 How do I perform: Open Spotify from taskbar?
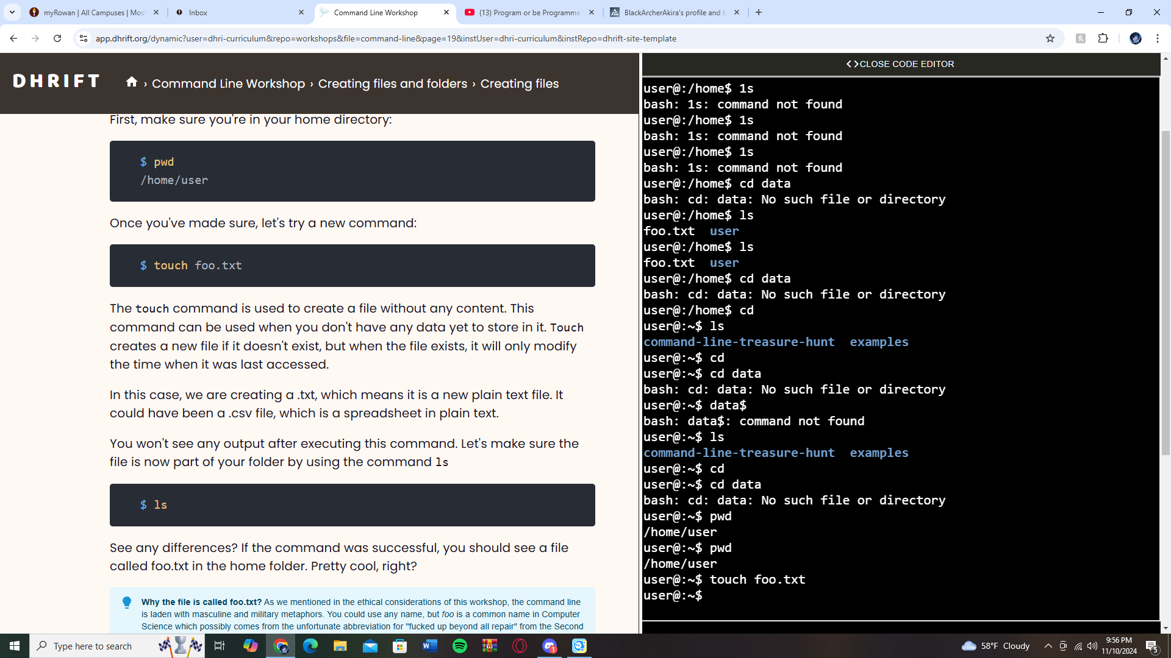[460, 646]
